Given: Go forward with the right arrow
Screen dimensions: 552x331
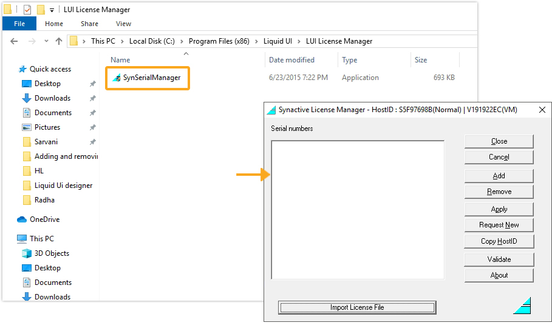Looking at the screenshot, I should [32, 41].
